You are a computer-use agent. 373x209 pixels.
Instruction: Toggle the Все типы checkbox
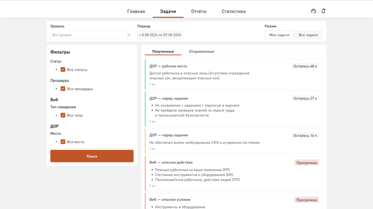[63, 115]
